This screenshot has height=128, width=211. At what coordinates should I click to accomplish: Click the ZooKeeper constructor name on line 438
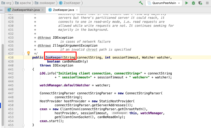(x=54, y=57)
